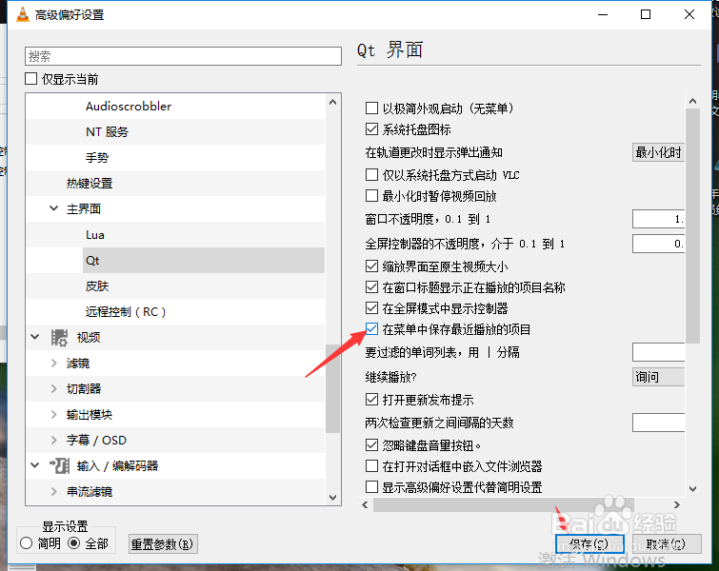Viewport: 719px width, 571px height.
Task: Check 最小化时暂停视频回放 option
Action: tap(372, 196)
